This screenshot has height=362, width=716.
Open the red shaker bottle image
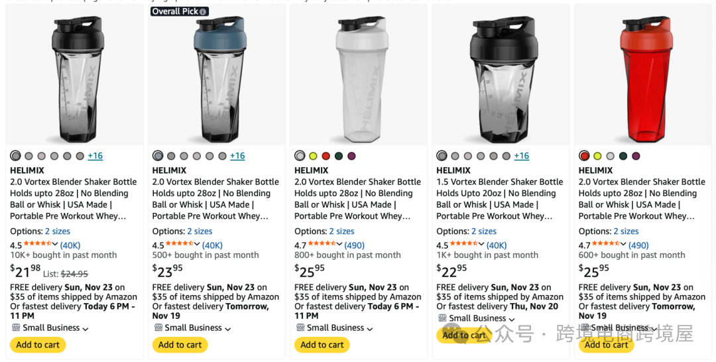(x=642, y=76)
